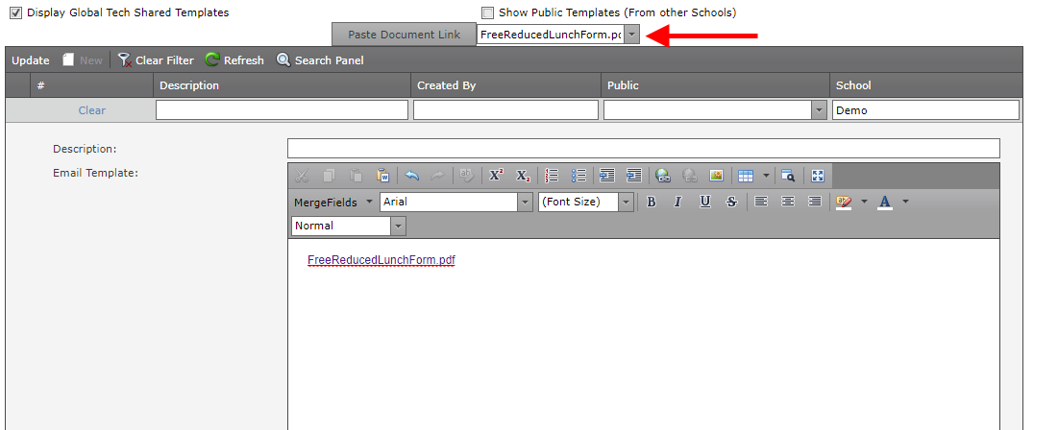Viewport: 1058px width, 430px height.
Task: Click the Created By filter field
Action: click(506, 110)
